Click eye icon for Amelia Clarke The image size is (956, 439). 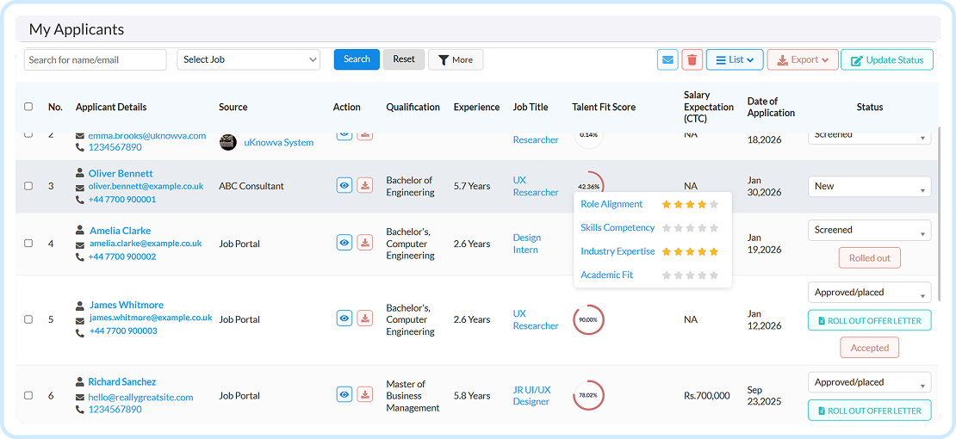click(x=345, y=243)
